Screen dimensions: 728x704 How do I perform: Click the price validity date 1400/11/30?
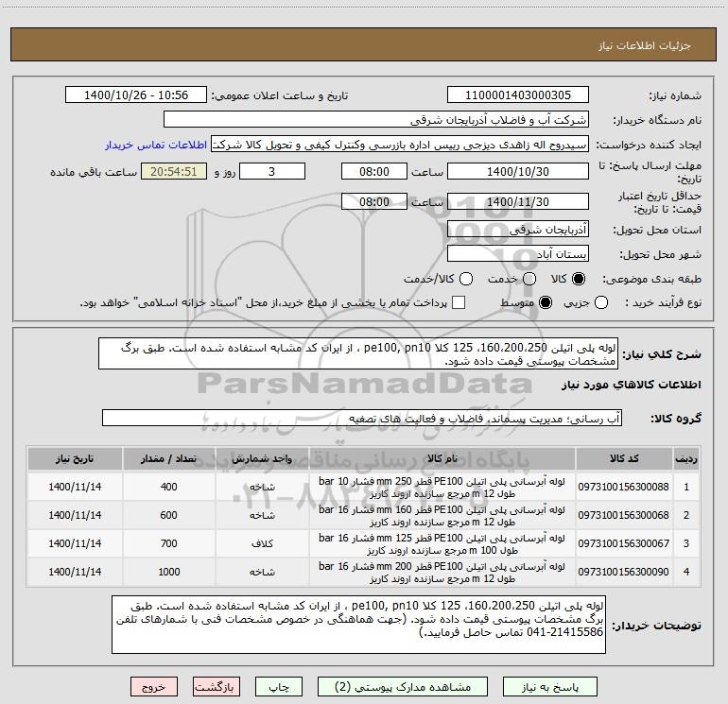pos(518,202)
